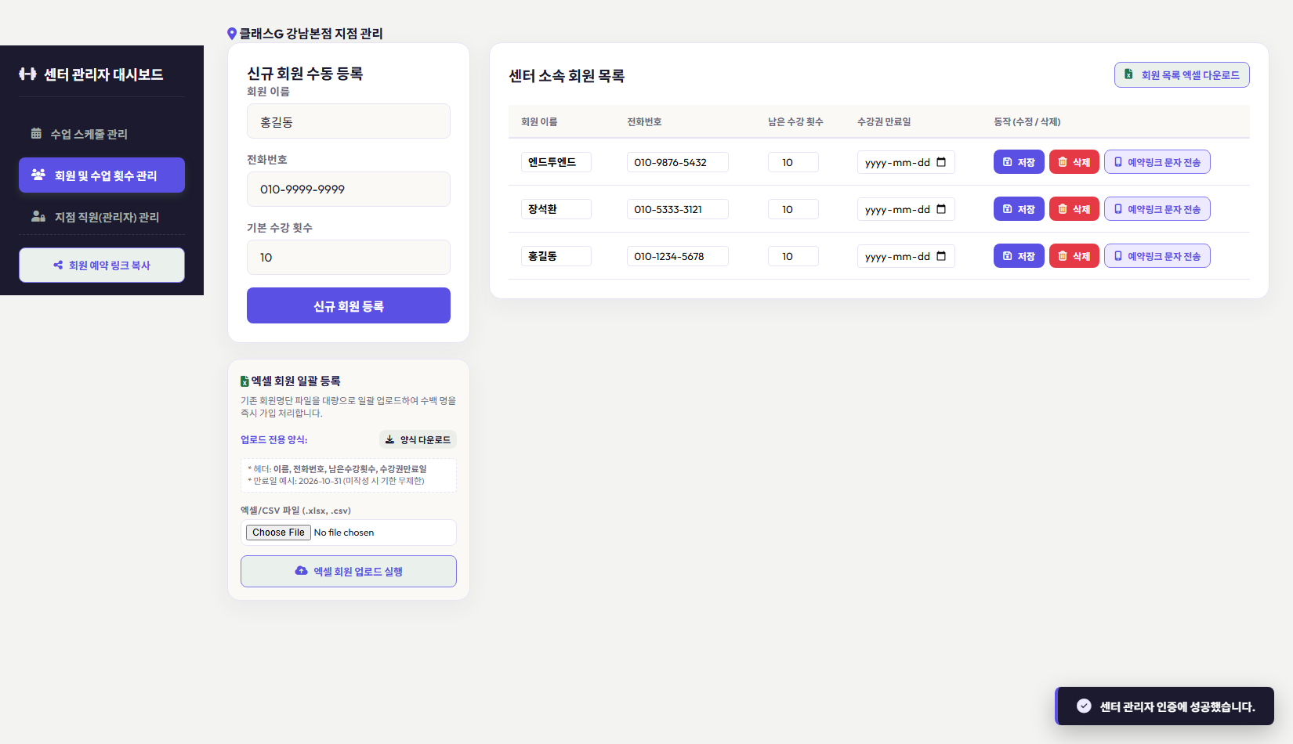The height and width of the screenshot is (744, 1293).
Task: Select 회원 및 수업 횟수 관리 menu
Action: [x=102, y=175]
